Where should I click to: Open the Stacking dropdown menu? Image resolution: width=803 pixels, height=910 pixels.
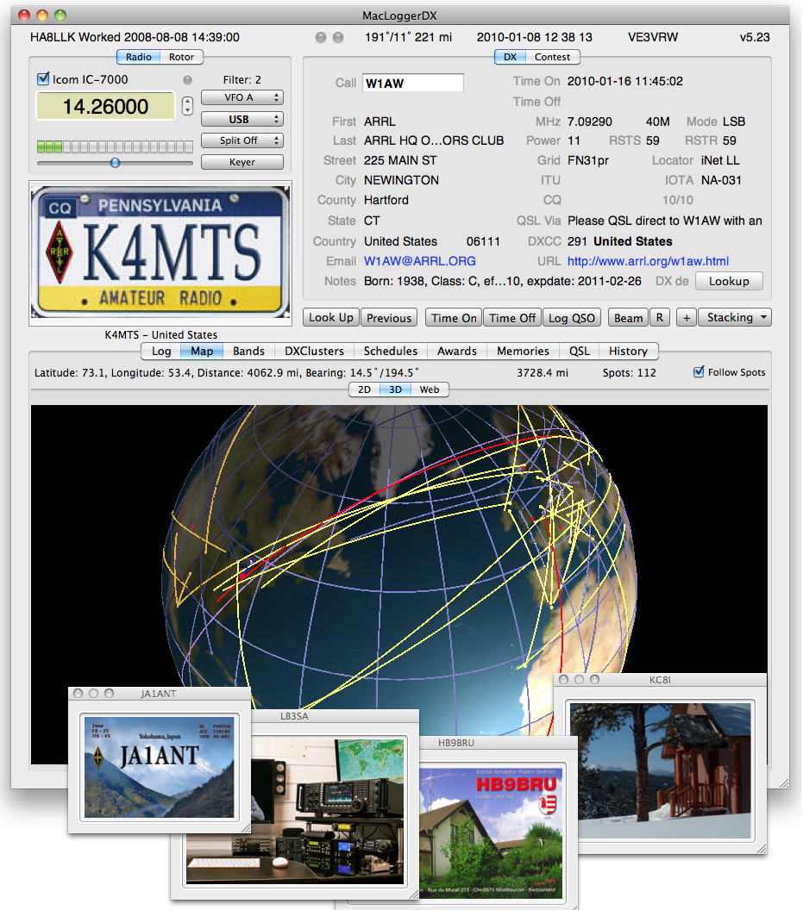734,317
